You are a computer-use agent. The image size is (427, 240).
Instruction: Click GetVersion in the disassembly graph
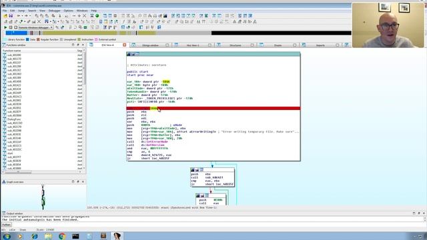[x=155, y=145]
